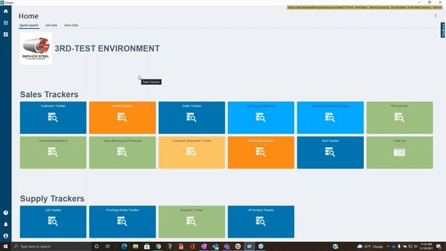Open the overflow menu with three dots
Image resolution: width=446 pixels, height=251 pixels.
[436, 16]
